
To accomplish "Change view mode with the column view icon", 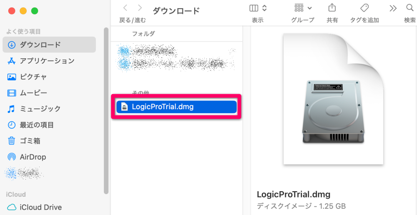I will click(254, 8).
